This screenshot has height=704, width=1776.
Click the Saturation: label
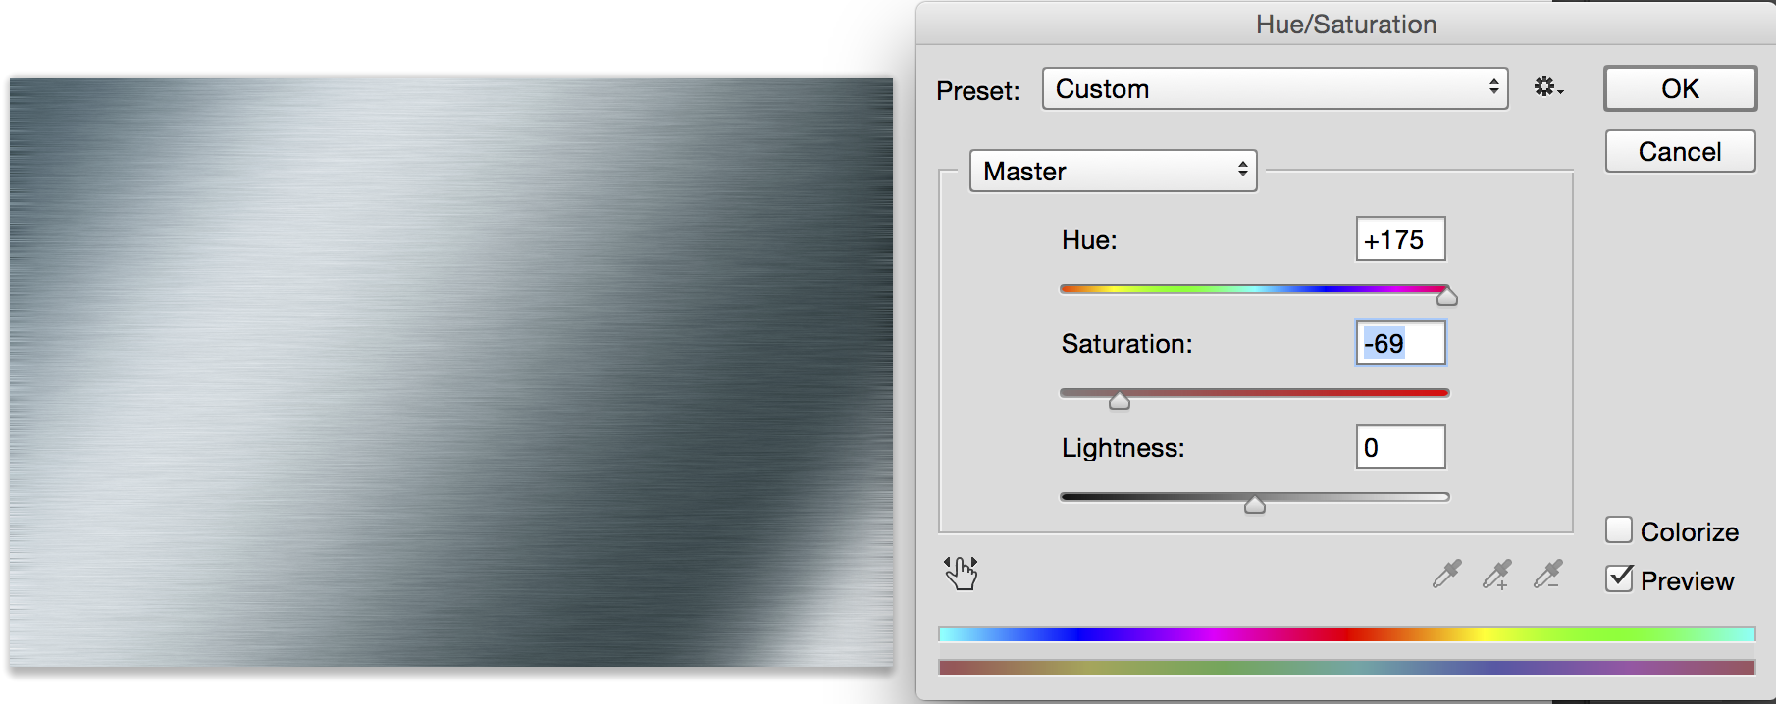click(x=1126, y=344)
